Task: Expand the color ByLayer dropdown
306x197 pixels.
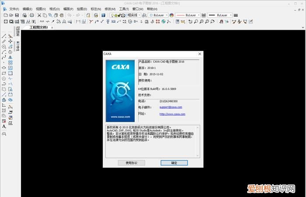Action: (167, 15)
